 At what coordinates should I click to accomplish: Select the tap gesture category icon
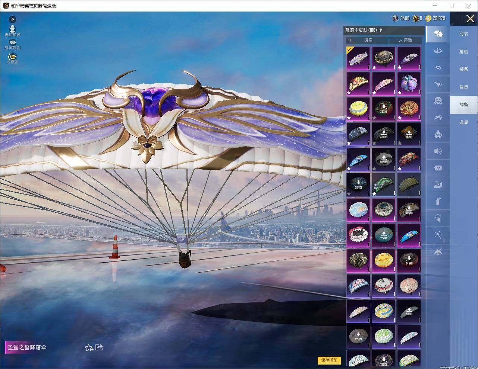click(x=438, y=218)
